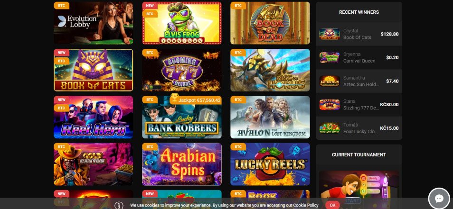453x209 pixels.
Task: Open Four Lucky Clover winner icon for Tomáš
Action: [x=330, y=128]
